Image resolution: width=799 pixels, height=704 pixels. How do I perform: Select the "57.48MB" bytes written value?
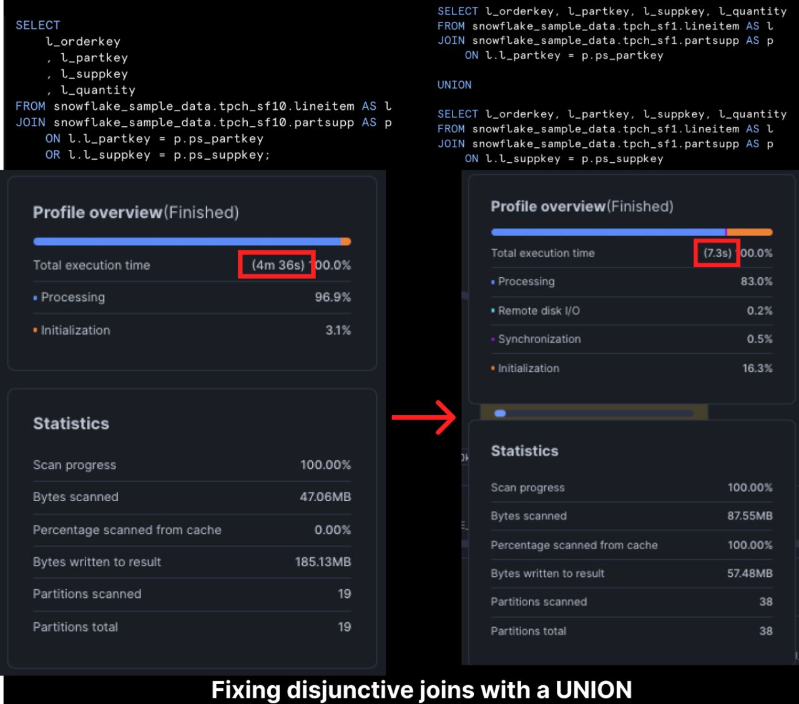pyautogui.click(x=750, y=574)
